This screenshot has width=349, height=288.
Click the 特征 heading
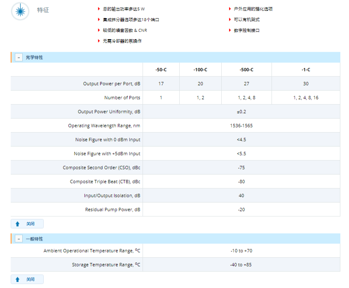coord(43,10)
